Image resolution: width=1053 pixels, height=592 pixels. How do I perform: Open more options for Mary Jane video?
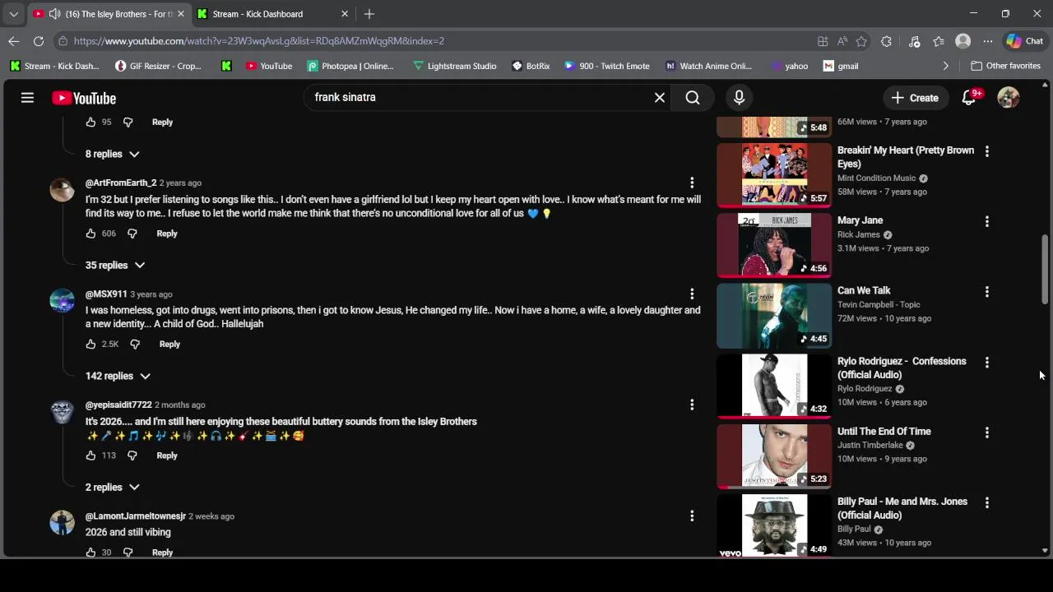point(987,221)
